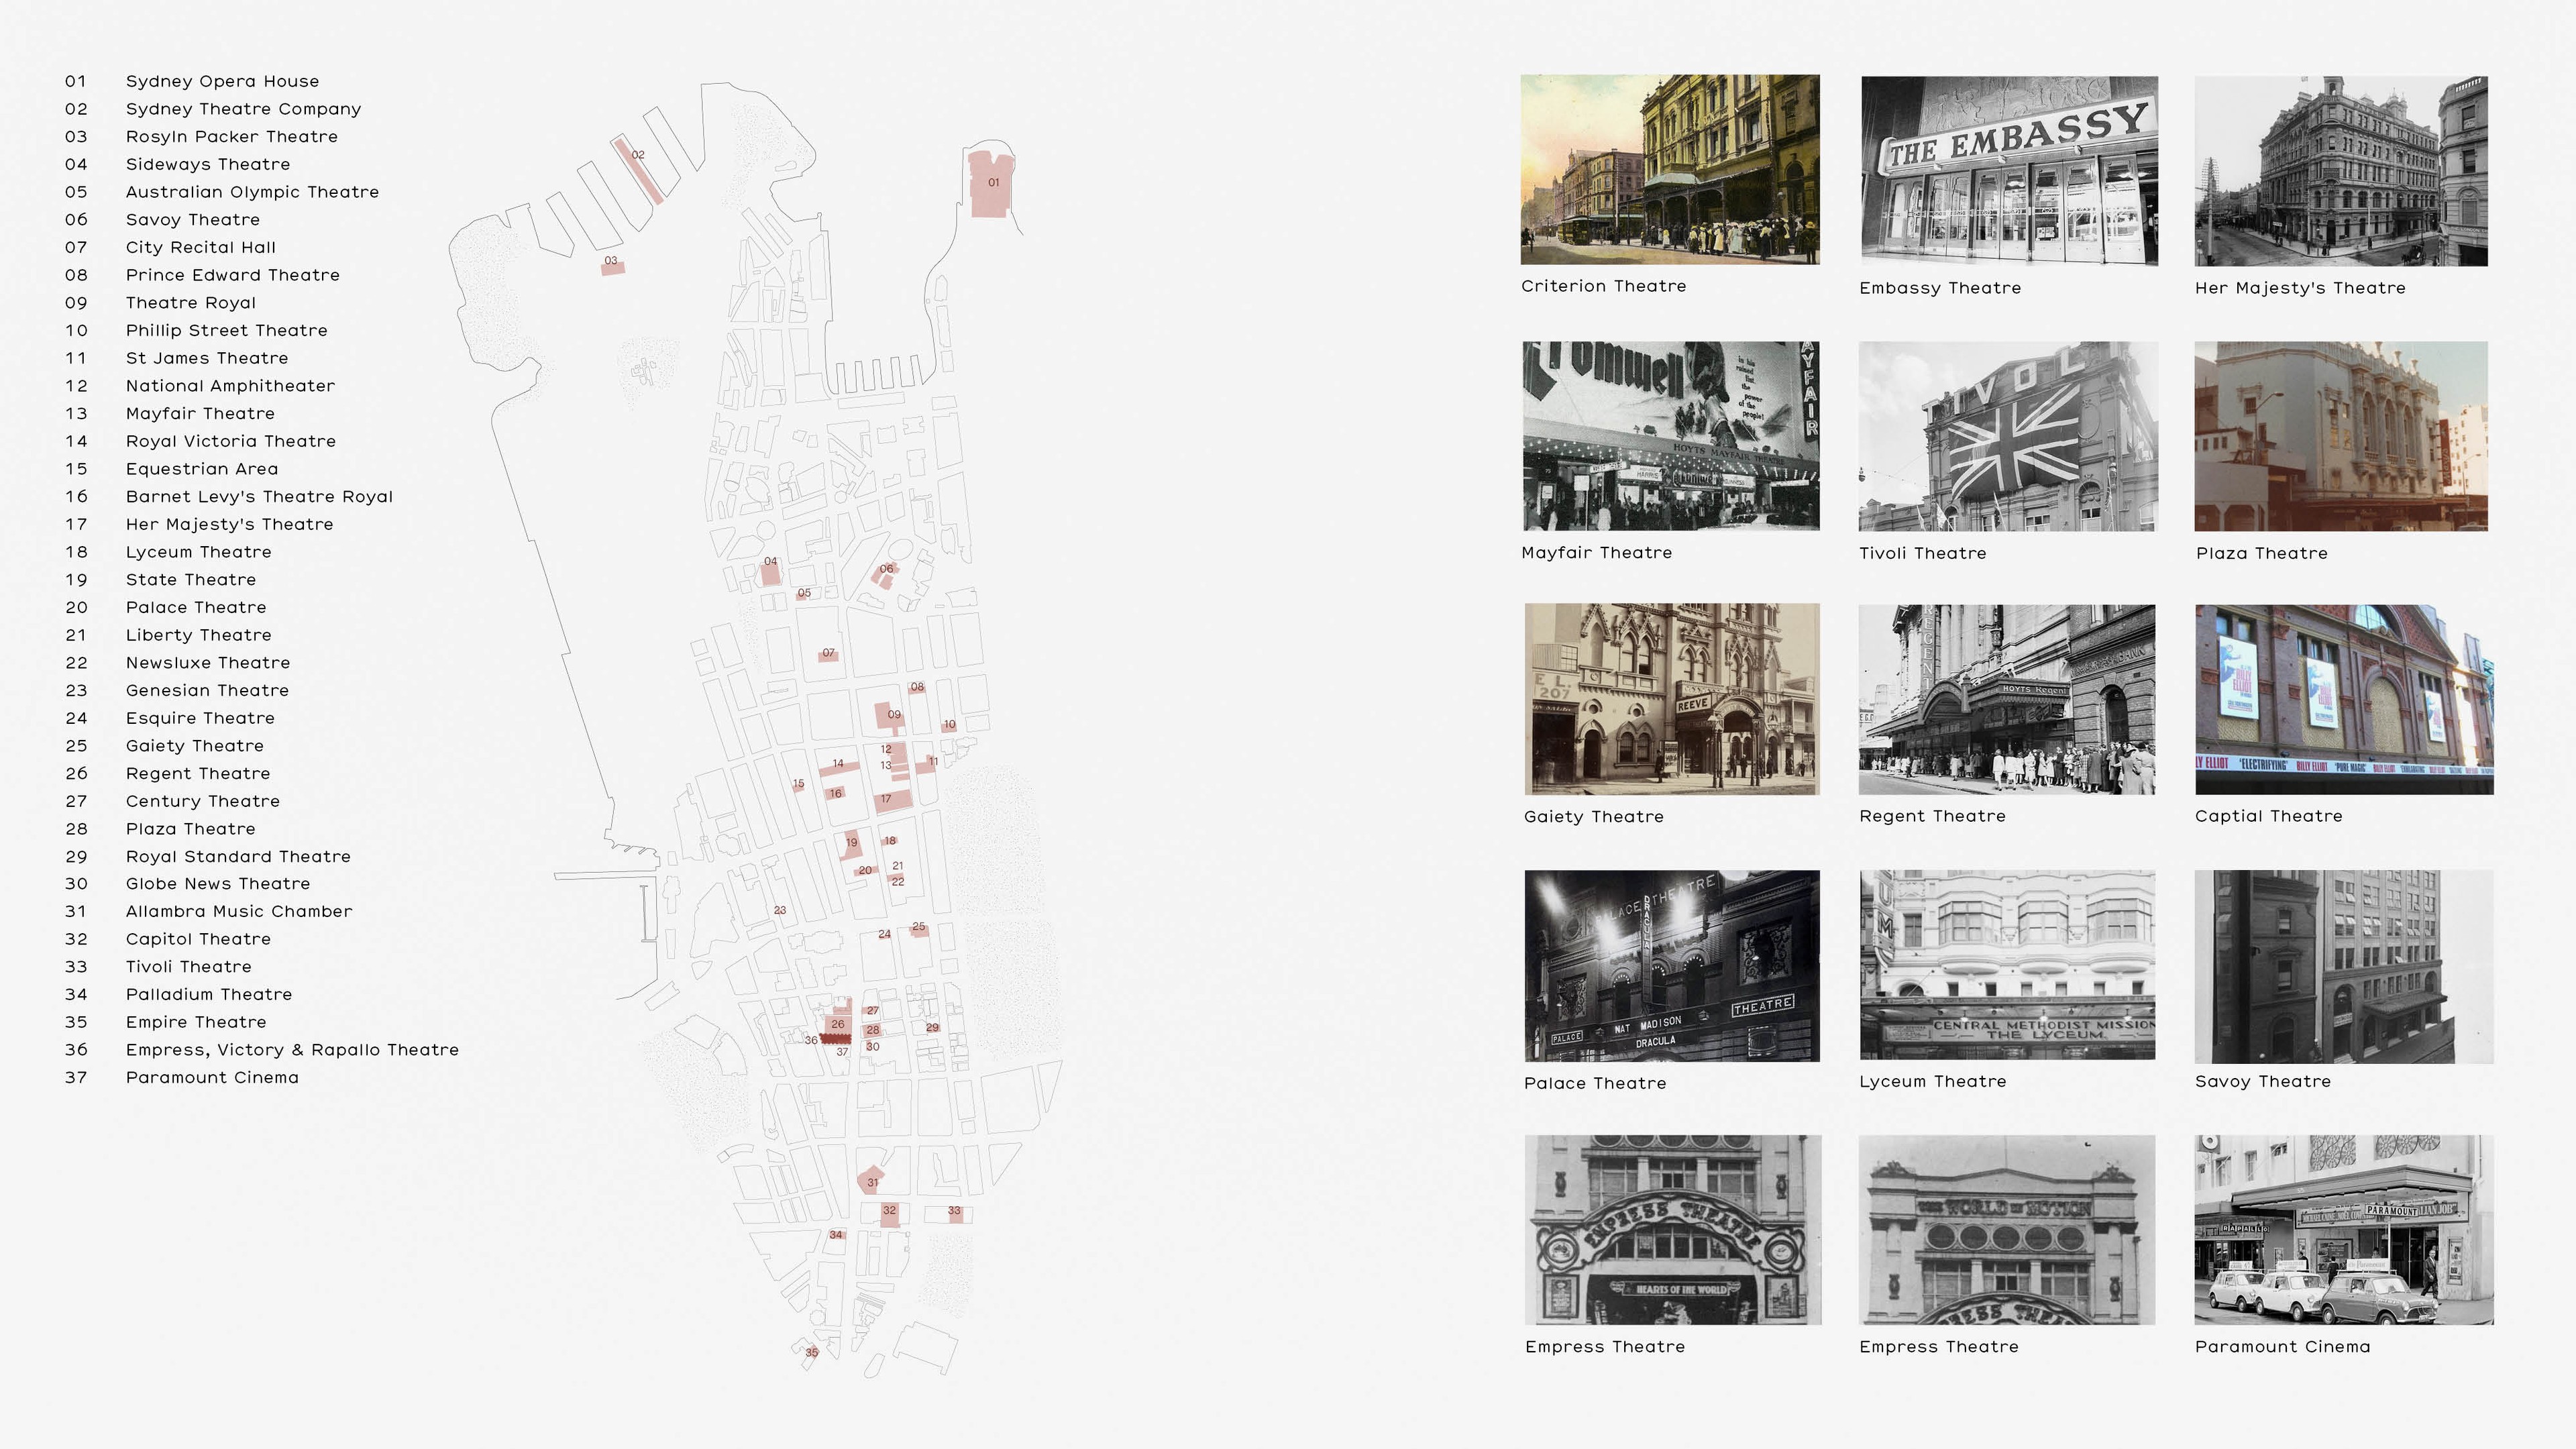Click the Criterion Theatre photo thumbnail
This screenshot has height=1449, width=2576.
tap(1669, 169)
